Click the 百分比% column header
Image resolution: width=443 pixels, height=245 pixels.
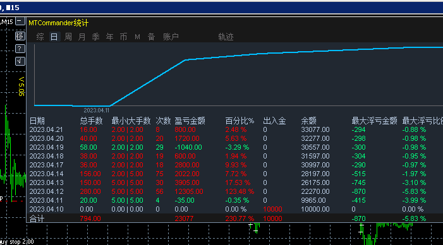240,121
